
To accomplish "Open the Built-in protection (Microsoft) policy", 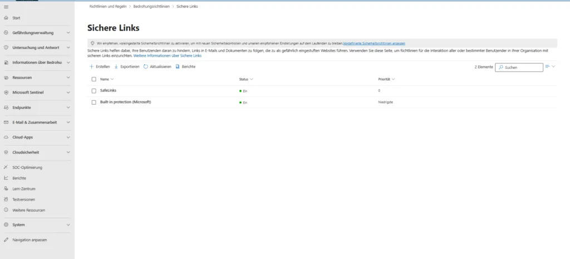I will (125, 102).
